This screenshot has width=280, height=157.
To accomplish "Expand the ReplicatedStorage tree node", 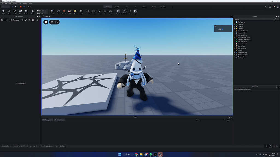I will coord(235,37).
